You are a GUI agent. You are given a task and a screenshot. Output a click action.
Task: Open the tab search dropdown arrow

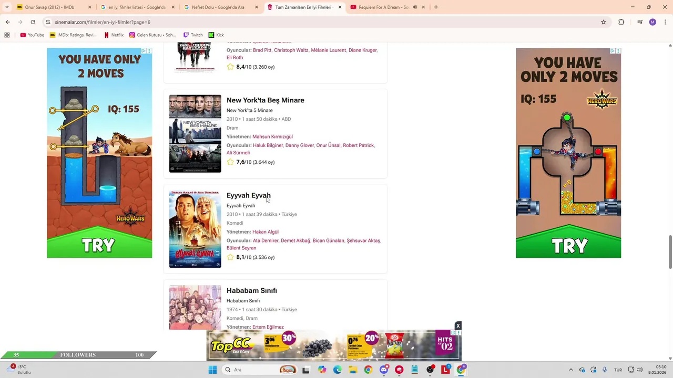click(x=7, y=7)
